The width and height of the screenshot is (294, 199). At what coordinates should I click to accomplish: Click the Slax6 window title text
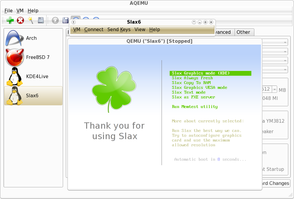click(x=134, y=22)
